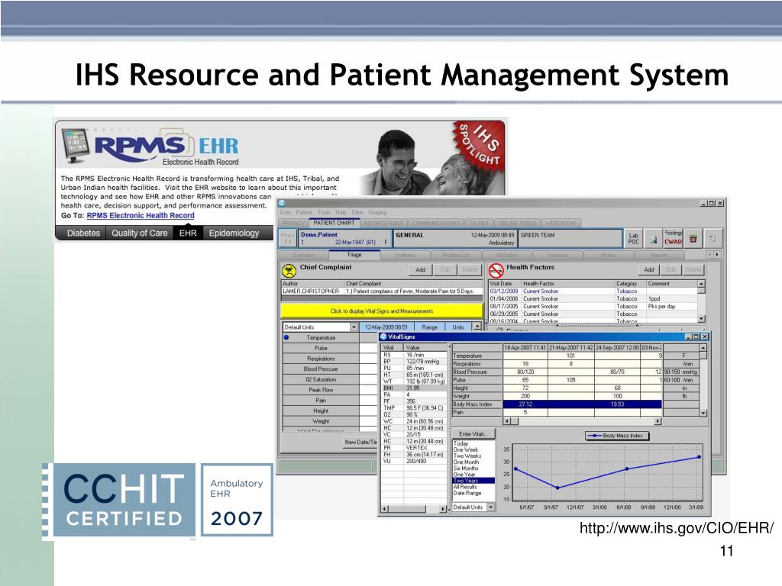This screenshot has height=586, width=782.
Task: Follow the RPMS Electronic Health Record link
Action: tap(141, 216)
